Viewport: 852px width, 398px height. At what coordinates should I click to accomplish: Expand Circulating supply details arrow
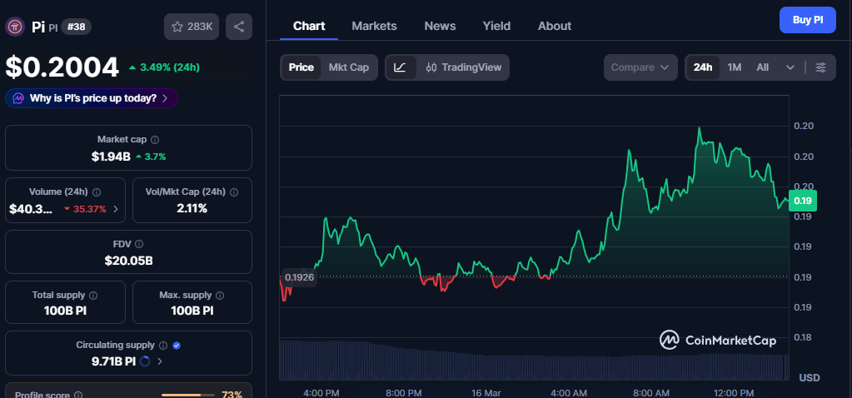(x=160, y=361)
